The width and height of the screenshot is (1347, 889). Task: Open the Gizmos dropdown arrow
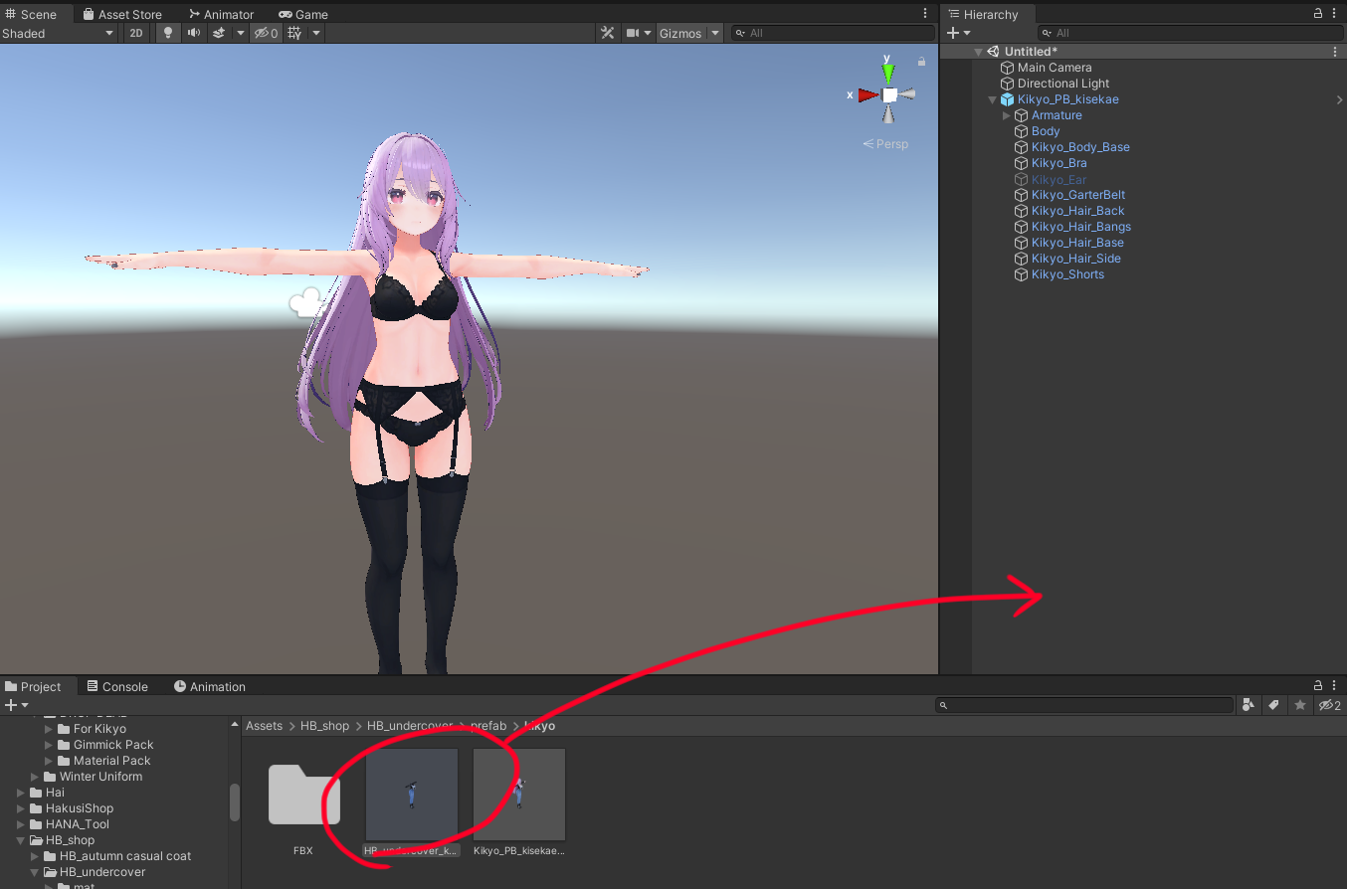[x=714, y=33]
